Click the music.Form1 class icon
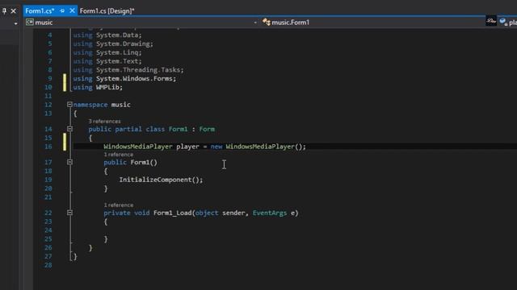The image size is (517, 290). click(267, 22)
